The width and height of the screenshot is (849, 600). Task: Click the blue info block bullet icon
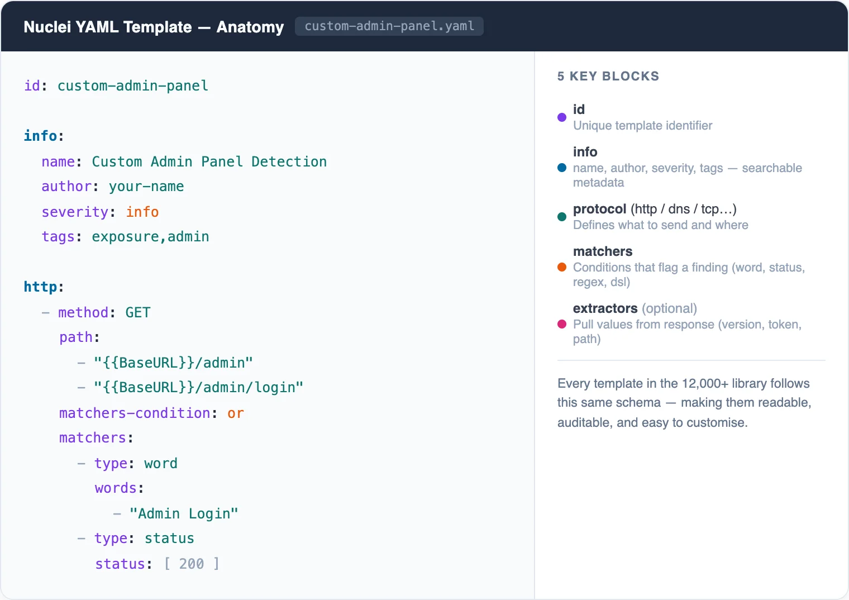click(561, 167)
